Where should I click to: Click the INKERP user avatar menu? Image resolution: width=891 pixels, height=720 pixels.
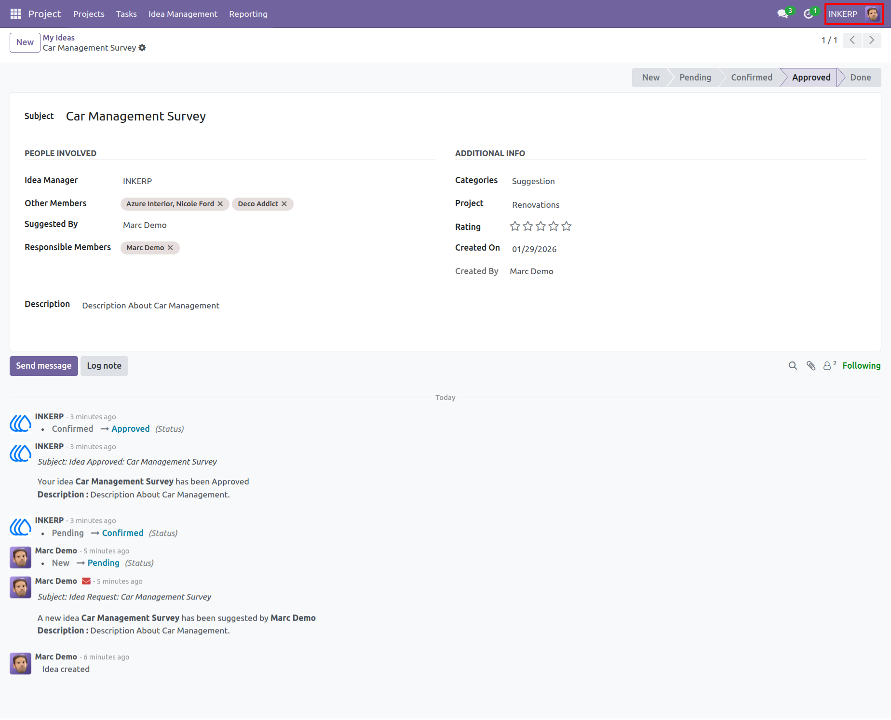(854, 14)
